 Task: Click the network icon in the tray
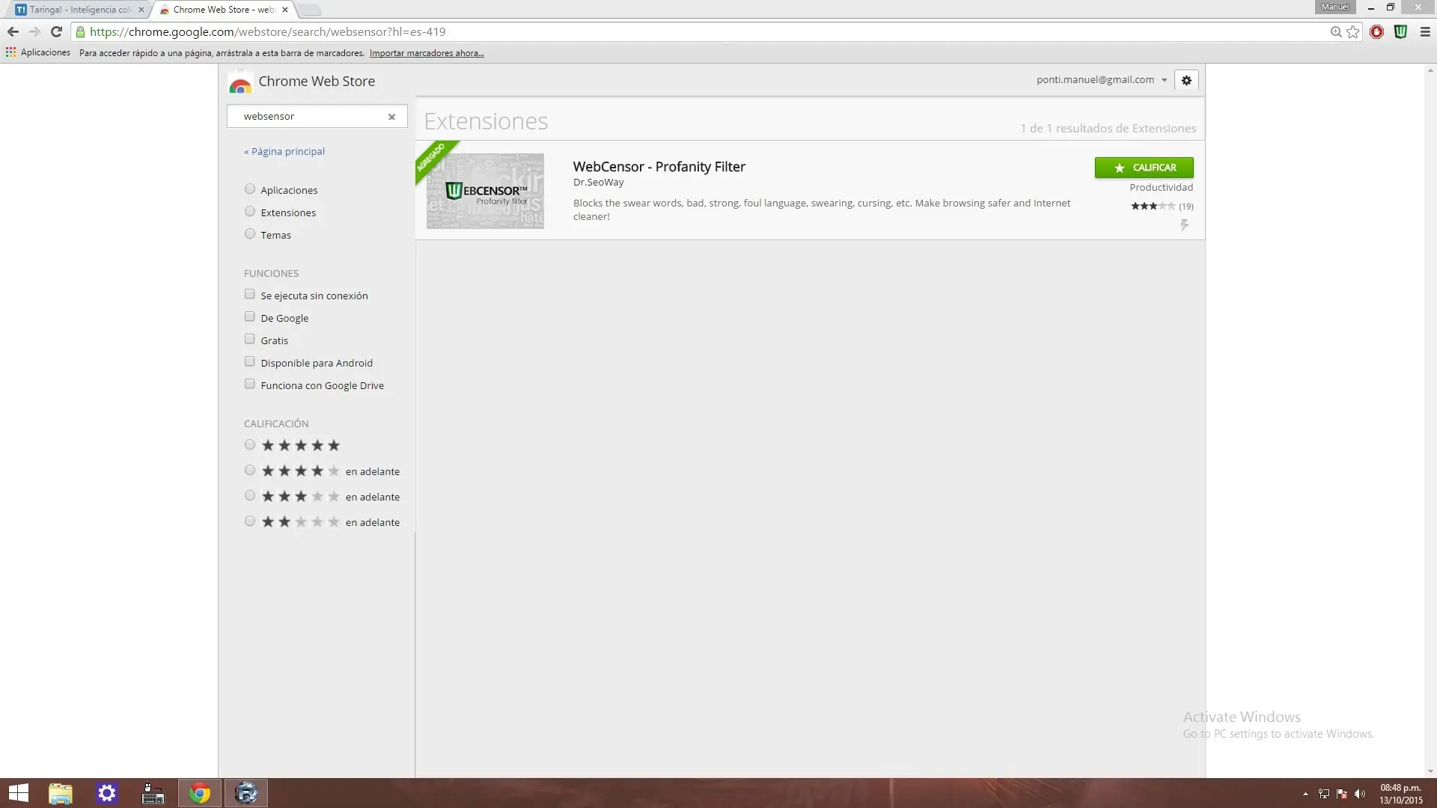coord(1323,794)
